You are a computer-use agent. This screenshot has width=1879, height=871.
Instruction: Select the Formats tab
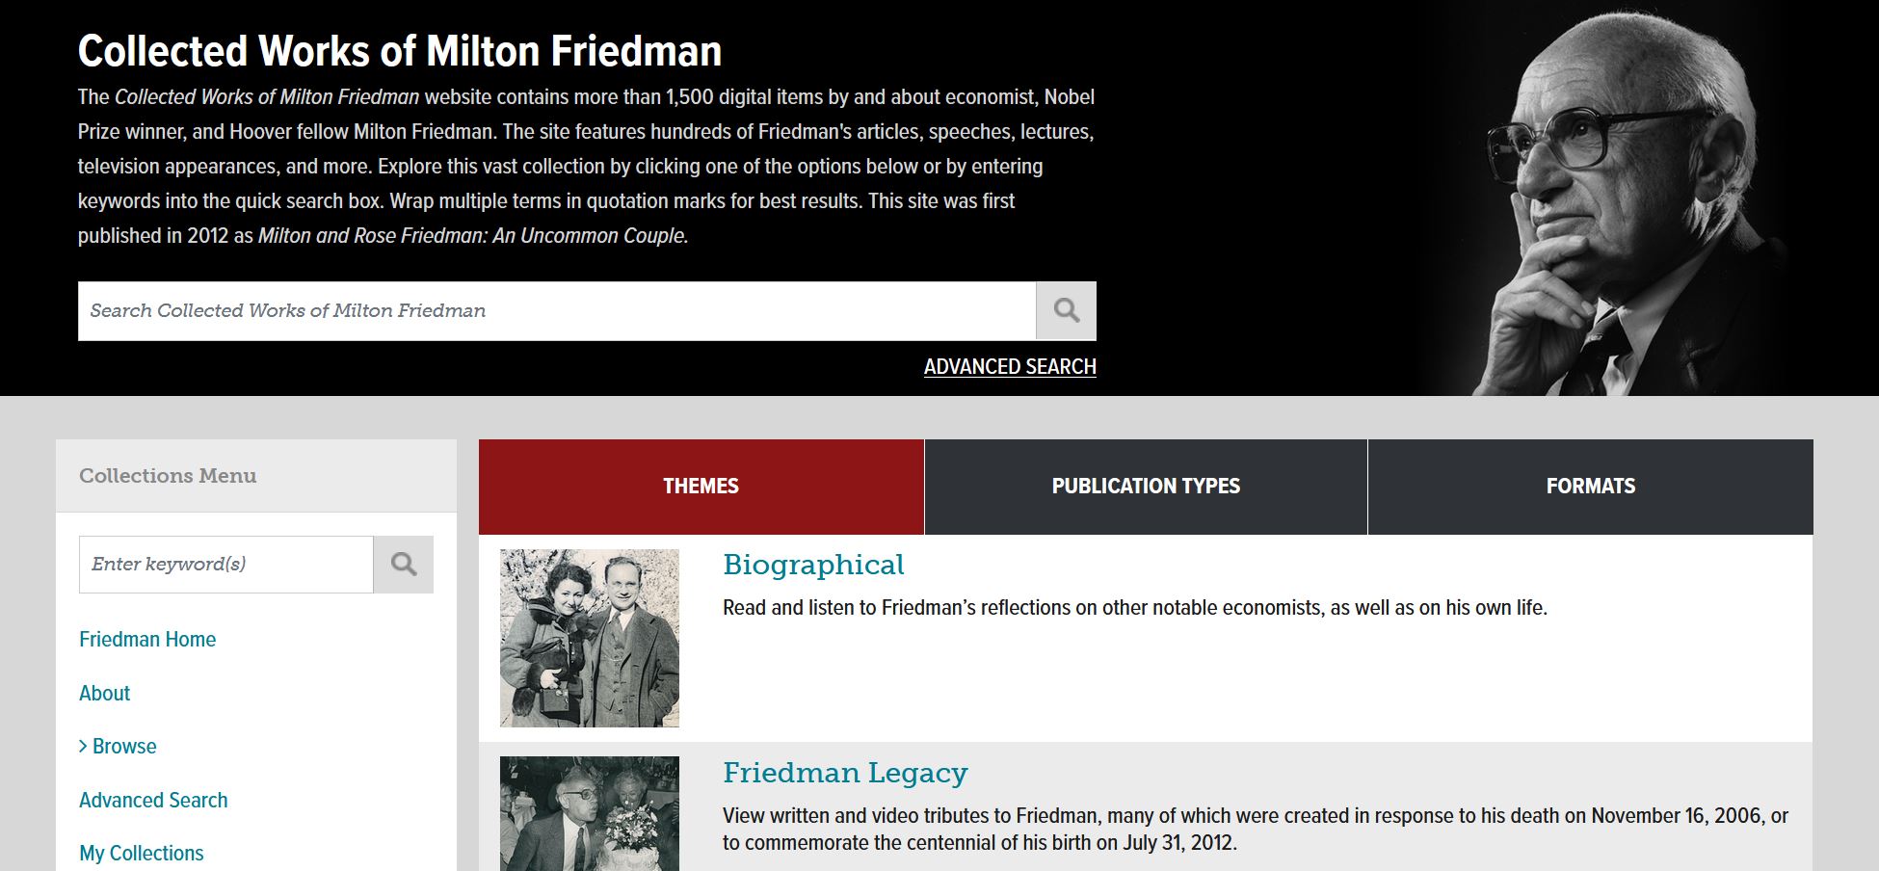pos(1590,487)
